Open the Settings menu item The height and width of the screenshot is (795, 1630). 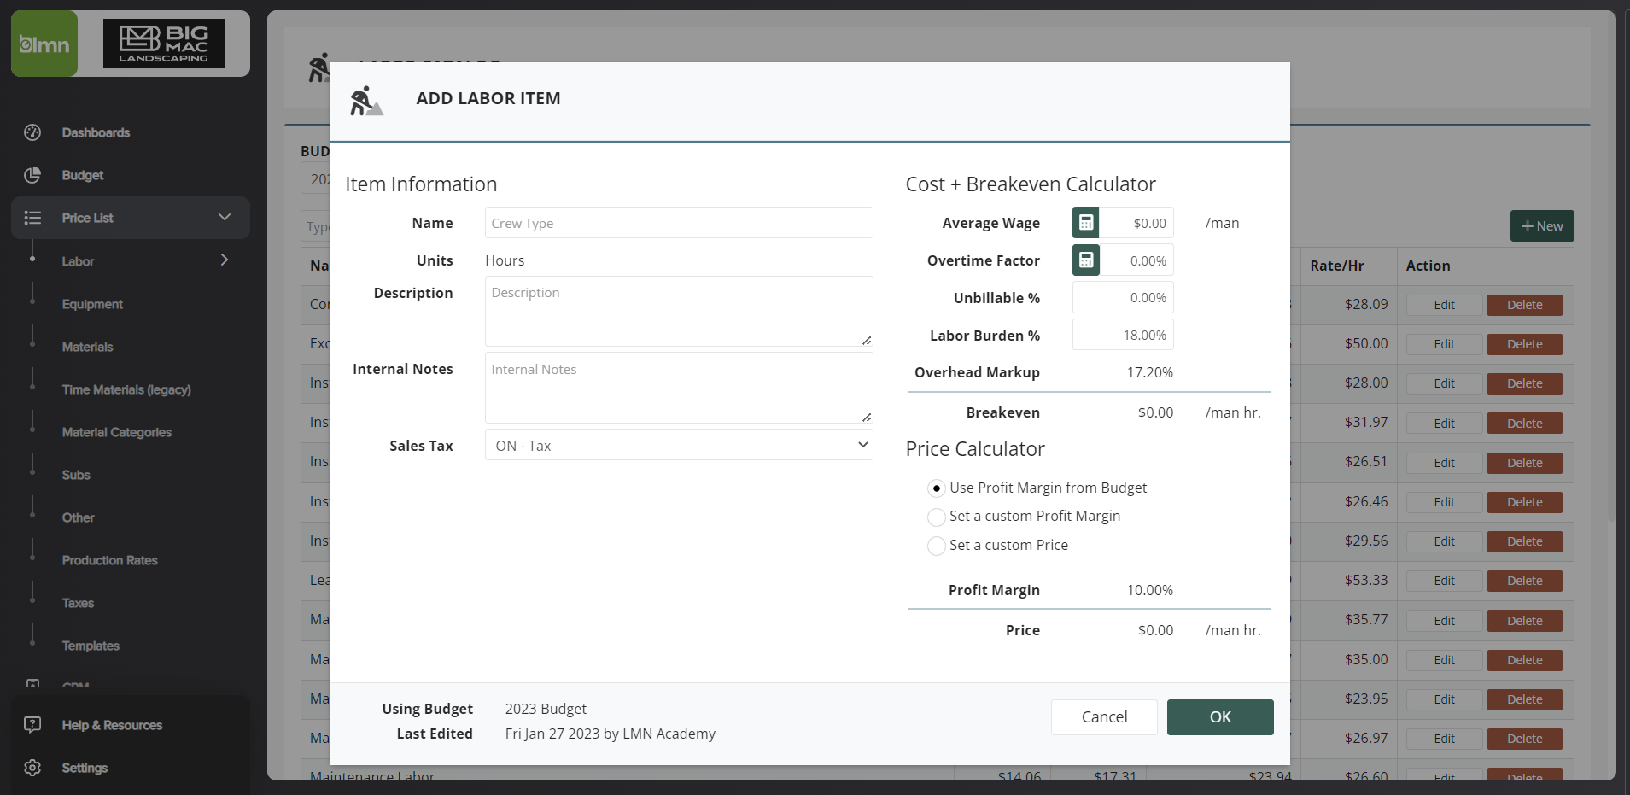[85, 768]
